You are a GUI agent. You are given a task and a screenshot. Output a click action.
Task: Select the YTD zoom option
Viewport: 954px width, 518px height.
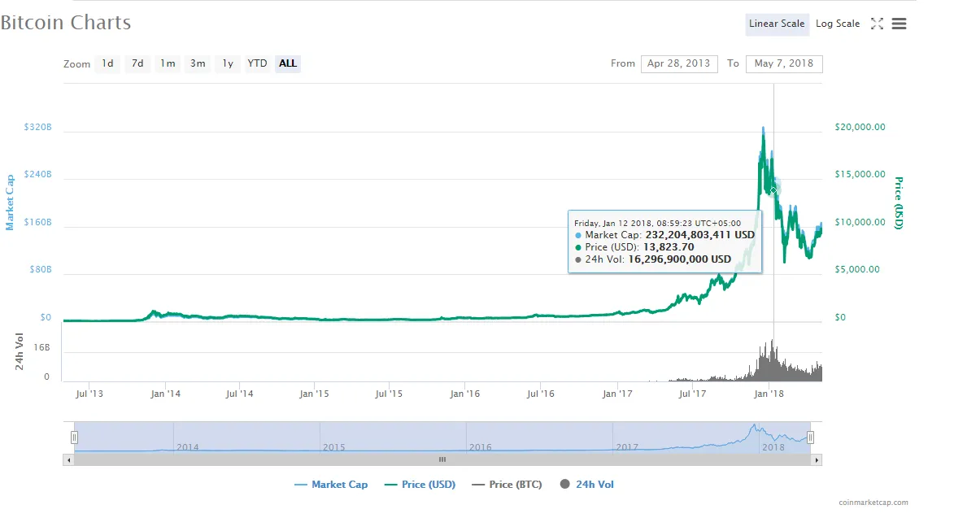point(257,63)
